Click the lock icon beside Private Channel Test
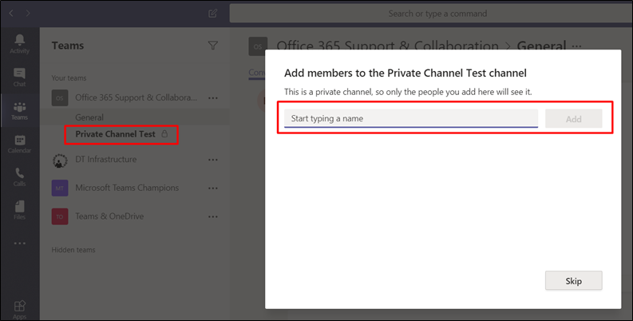 coord(164,133)
